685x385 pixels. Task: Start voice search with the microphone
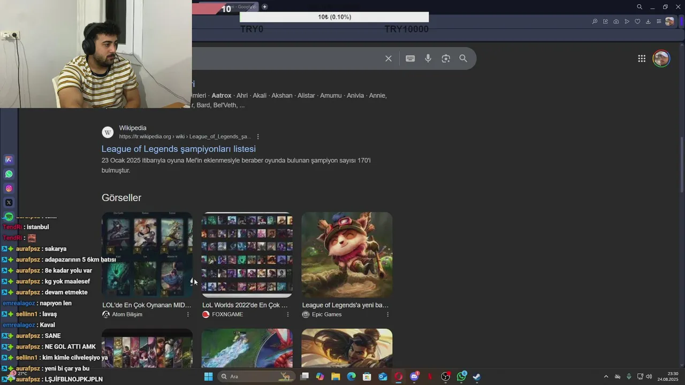pyautogui.click(x=428, y=58)
